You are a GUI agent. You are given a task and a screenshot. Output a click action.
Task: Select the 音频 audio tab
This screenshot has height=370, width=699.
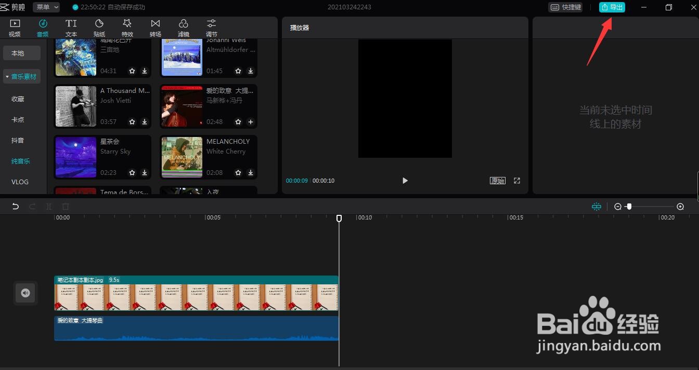pyautogui.click(x=43, y=28)
